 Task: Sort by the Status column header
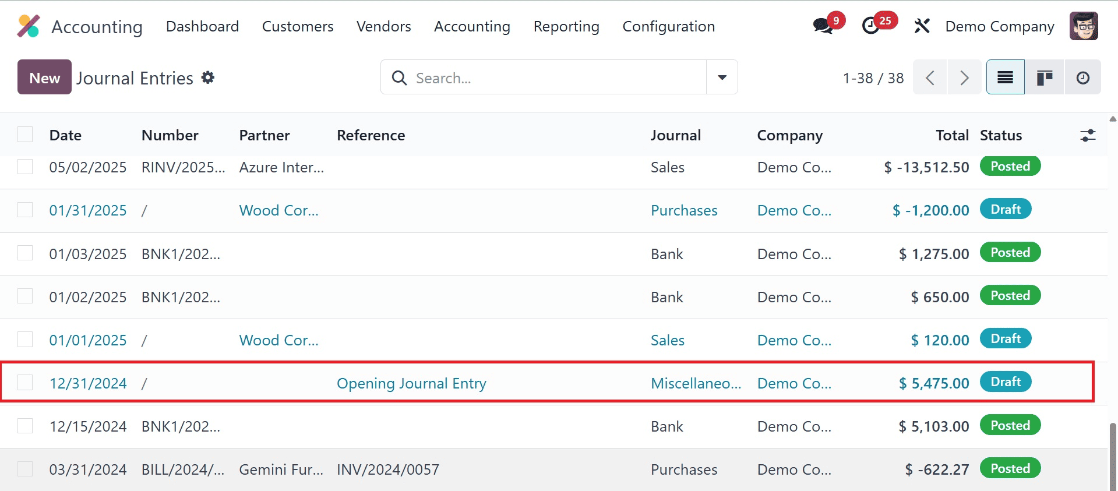click(1001, 135)
